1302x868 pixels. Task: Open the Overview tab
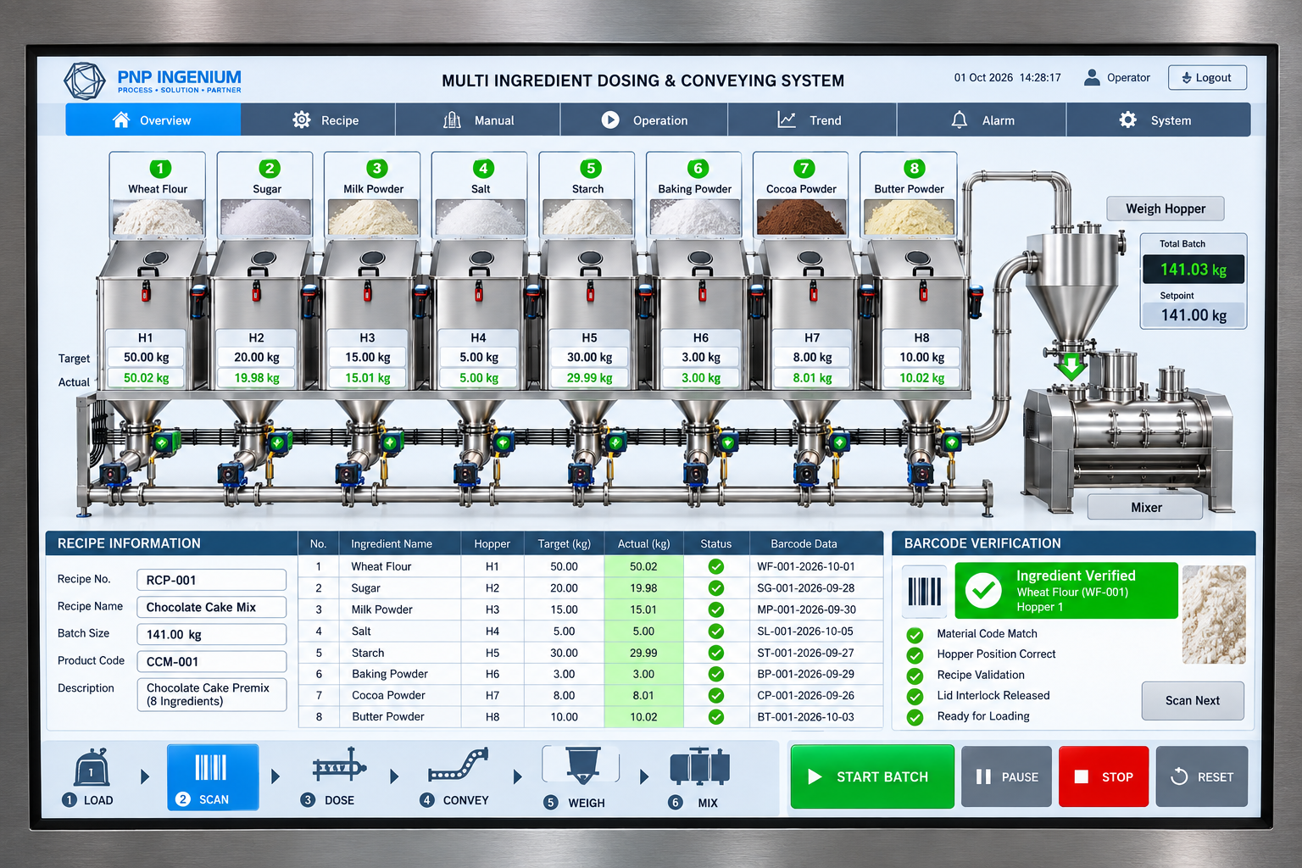coord(153,120)
